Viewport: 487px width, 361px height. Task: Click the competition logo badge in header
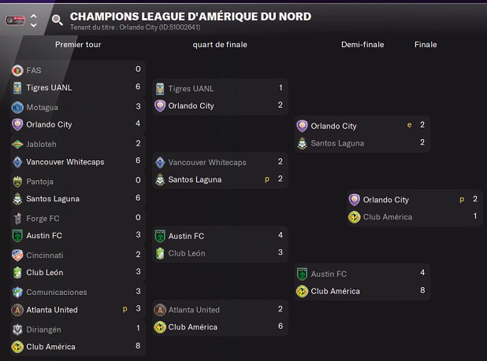[14, 20]
